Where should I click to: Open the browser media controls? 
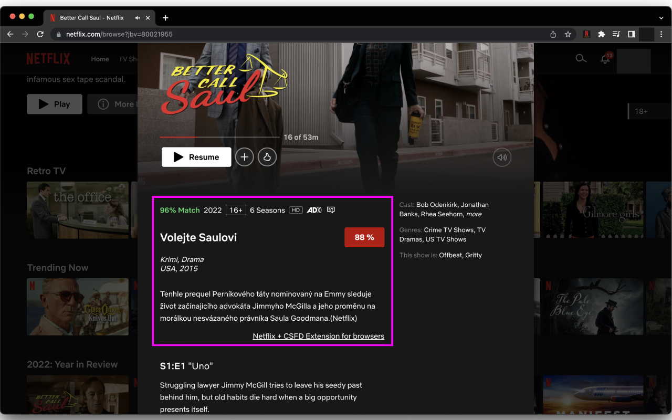pos(616,34)
